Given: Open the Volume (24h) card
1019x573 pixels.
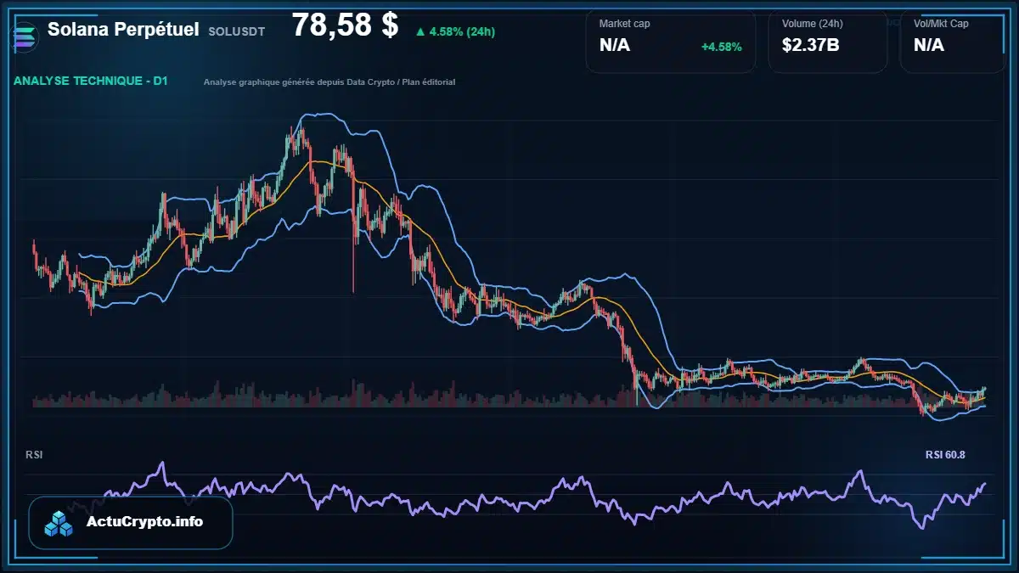Looking at the screenshot, I should [828, 42].
